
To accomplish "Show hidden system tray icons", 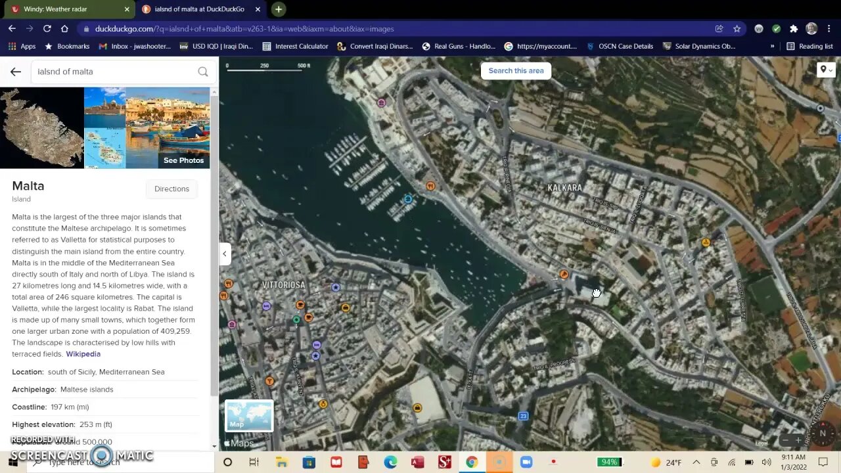I will click(x=696, y=462).
